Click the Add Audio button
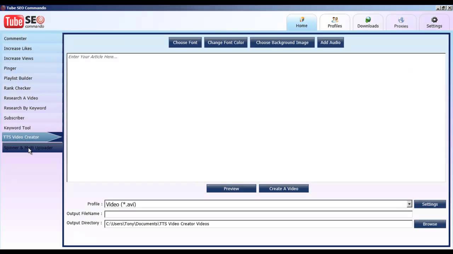Screen dimensions: 453x254 pos(331,42)
